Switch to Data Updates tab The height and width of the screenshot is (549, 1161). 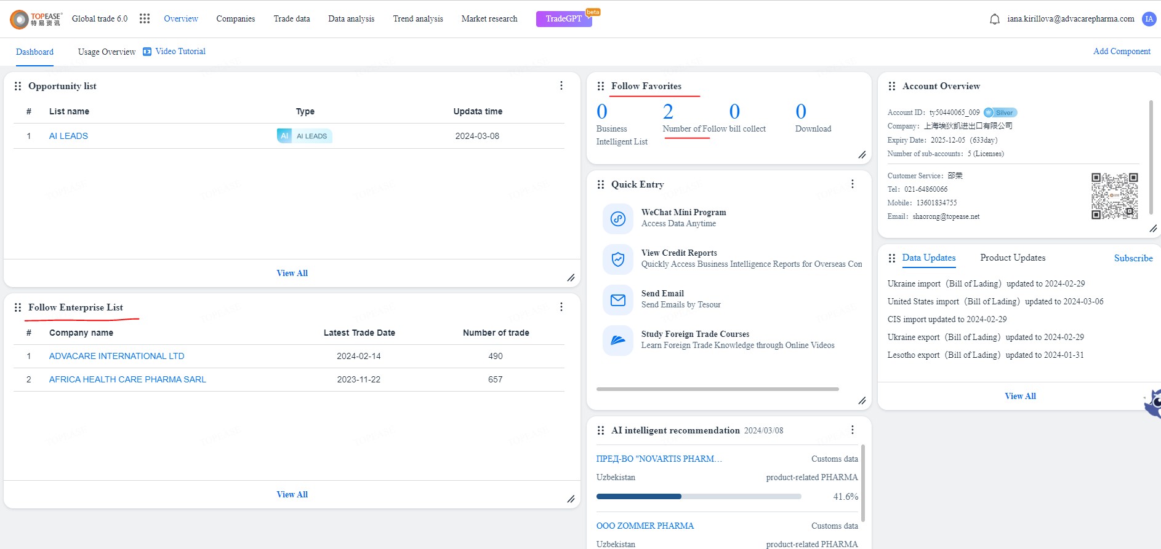[x=929, y=258]
